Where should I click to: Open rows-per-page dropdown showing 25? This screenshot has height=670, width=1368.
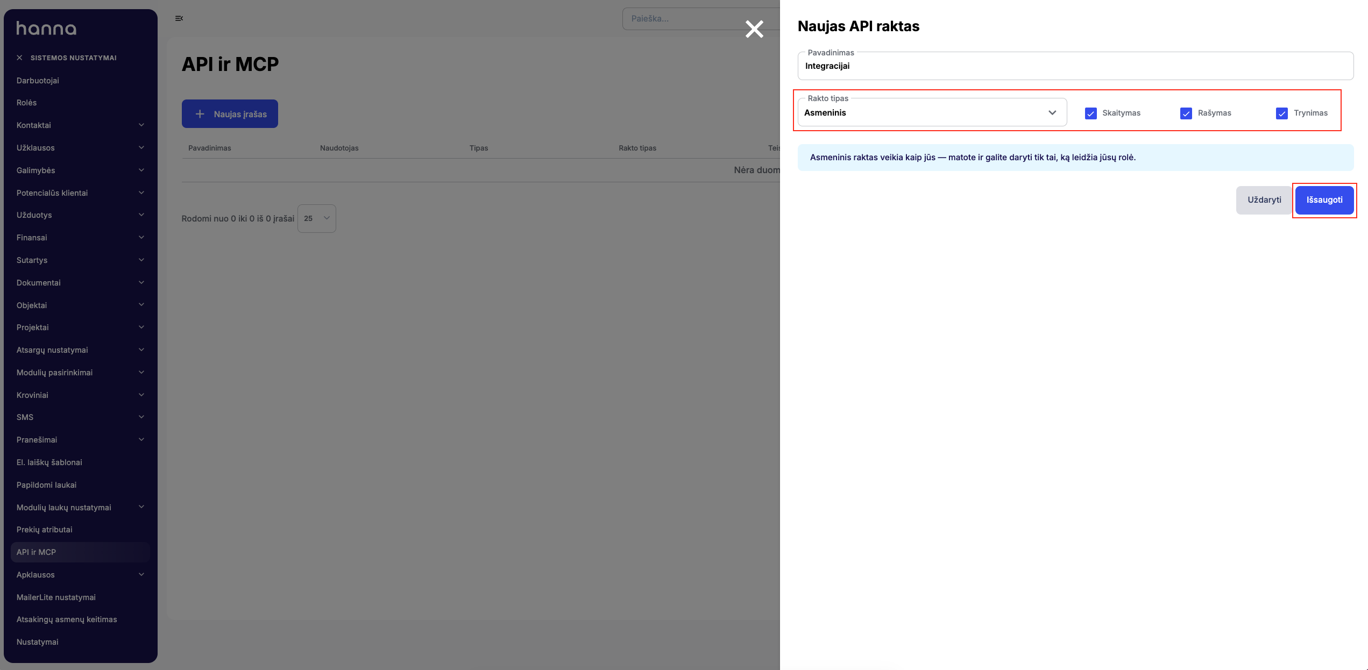(x=317, y=218)
